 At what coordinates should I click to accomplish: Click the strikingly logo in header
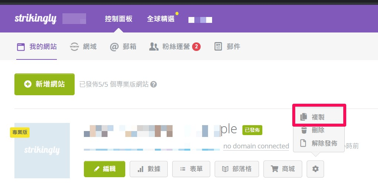(35, 18)
